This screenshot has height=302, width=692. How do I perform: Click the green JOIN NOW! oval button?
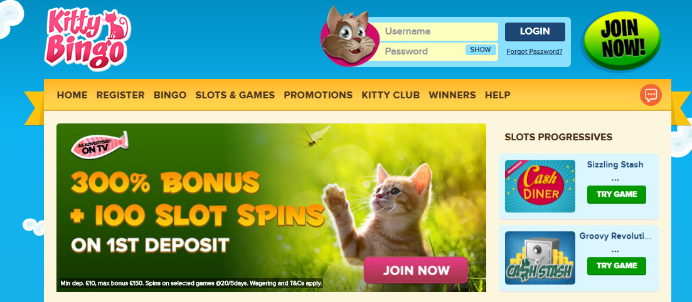tap(622, 40)
